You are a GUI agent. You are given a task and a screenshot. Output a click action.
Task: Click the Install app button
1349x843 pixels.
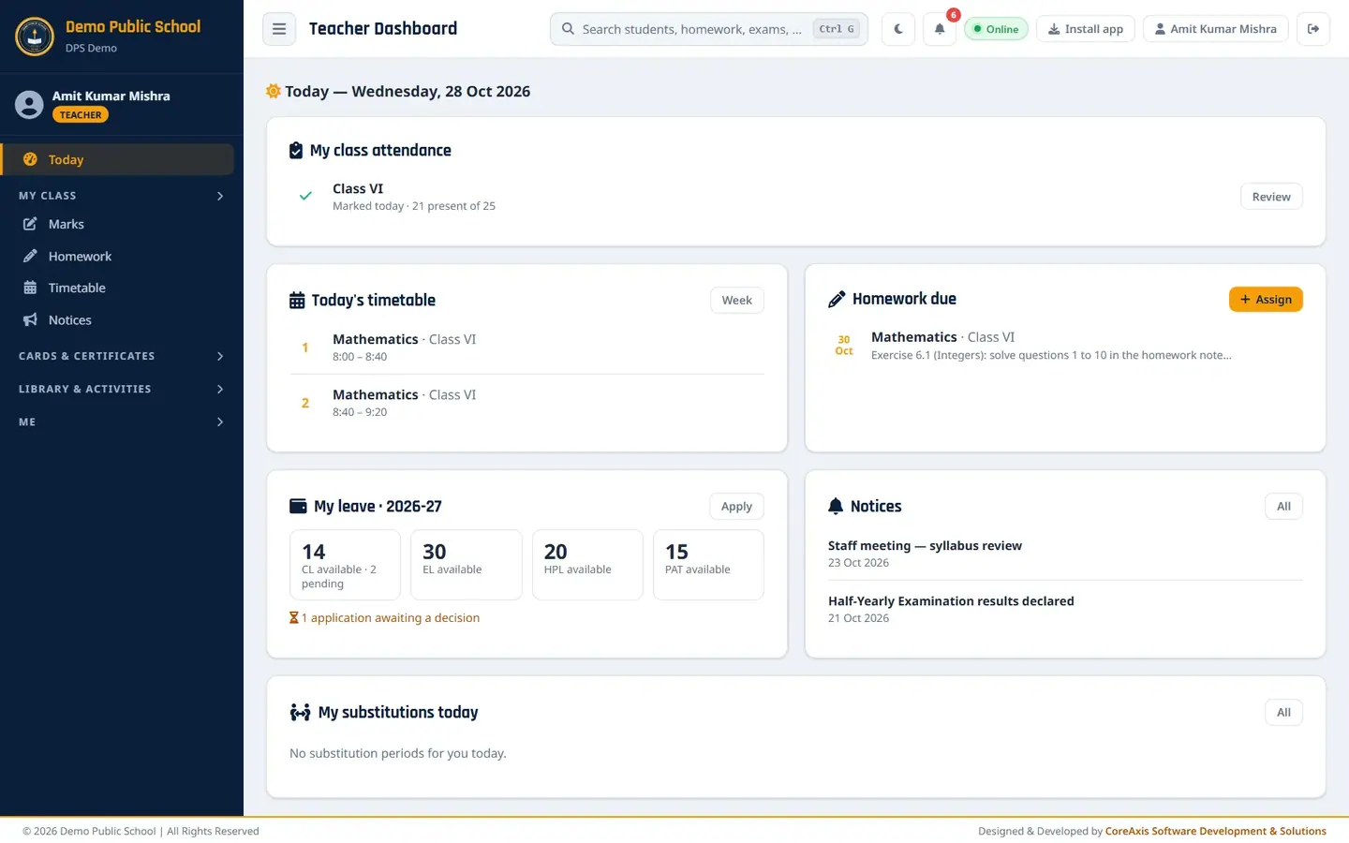tap(1086, 29)
